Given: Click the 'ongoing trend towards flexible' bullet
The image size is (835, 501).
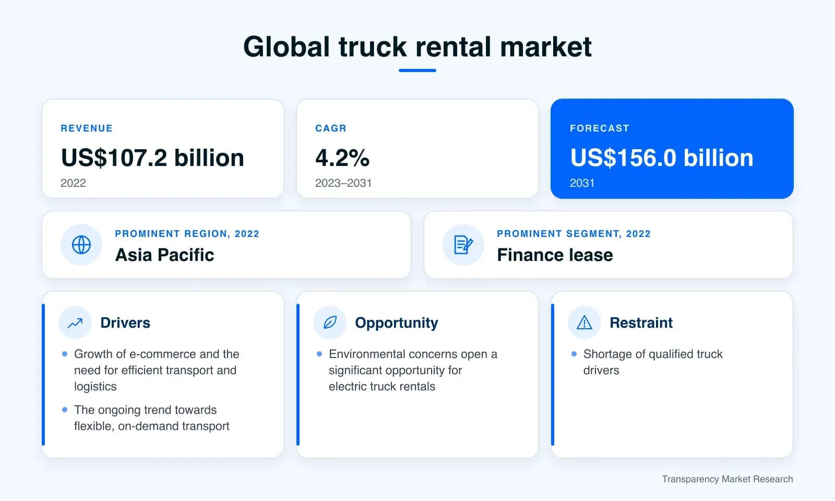Looking at the screenshot, I should coord(151,418).
